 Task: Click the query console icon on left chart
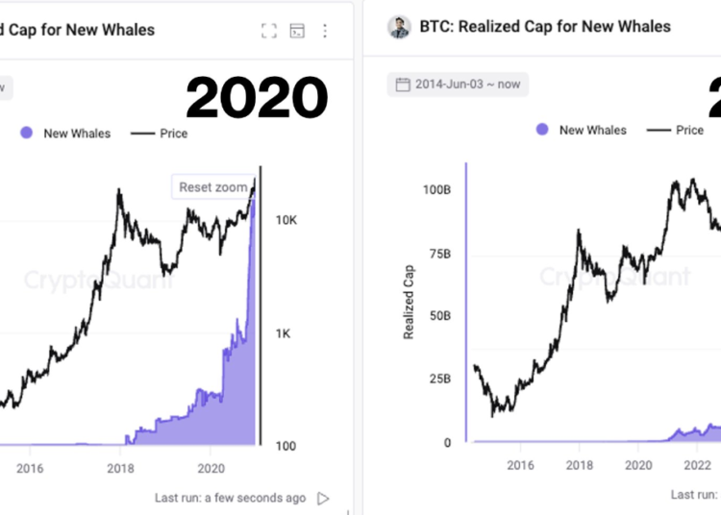297,31
